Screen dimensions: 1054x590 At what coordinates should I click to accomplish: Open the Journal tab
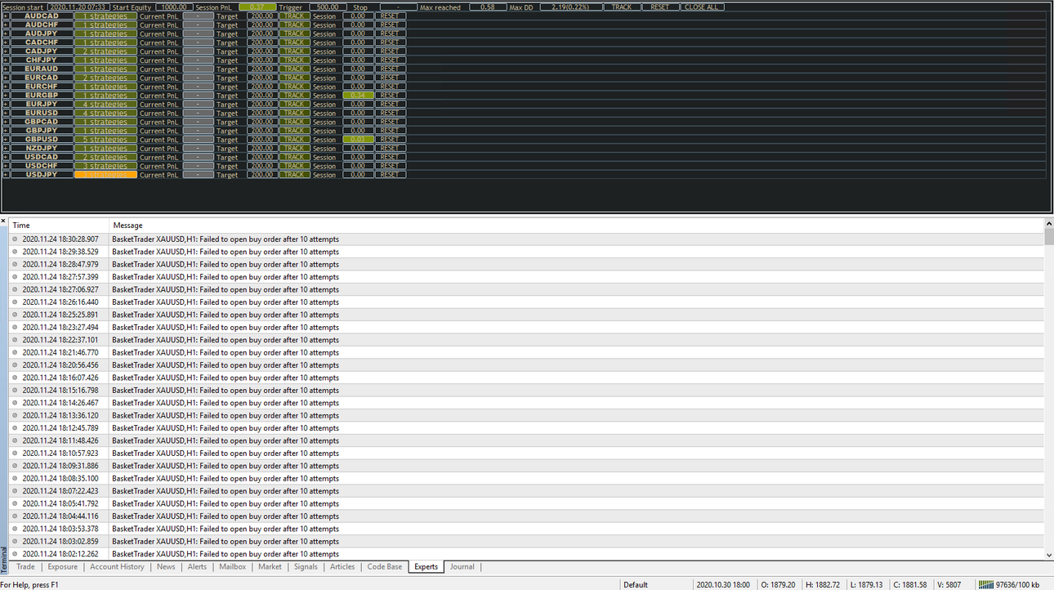462,567
